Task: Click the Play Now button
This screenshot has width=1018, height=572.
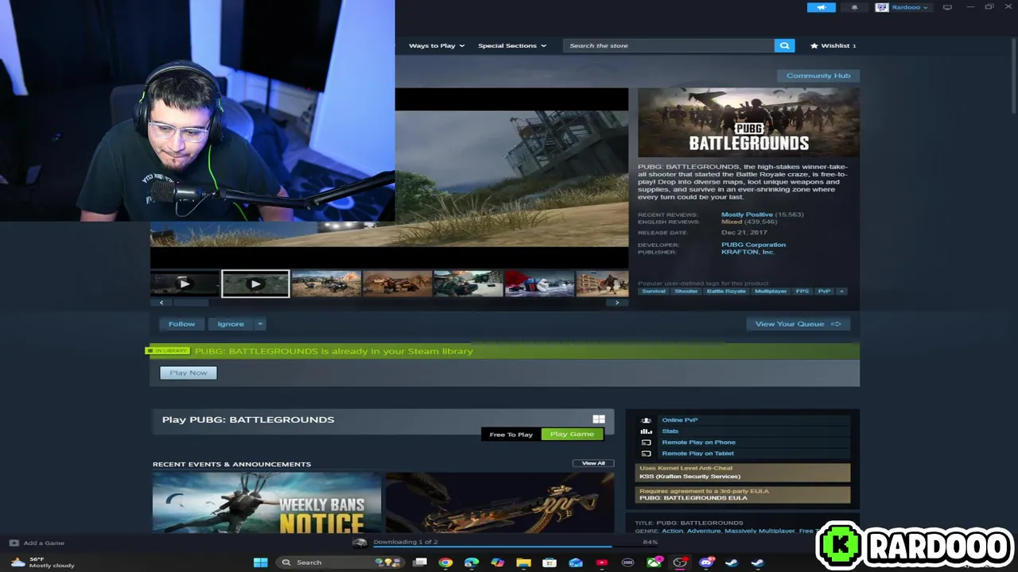Action: coord(188,373)
